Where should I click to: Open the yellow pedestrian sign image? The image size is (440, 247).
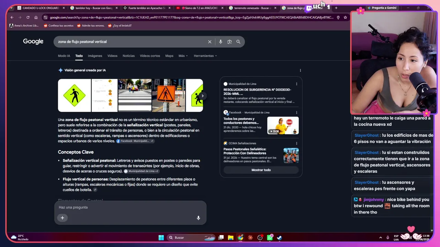coord(74,95)
